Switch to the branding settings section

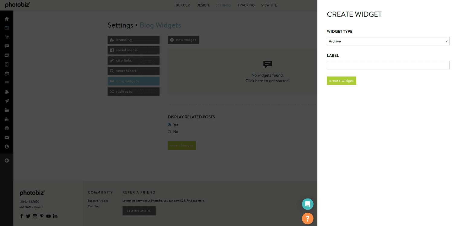(x=133, y=40)
